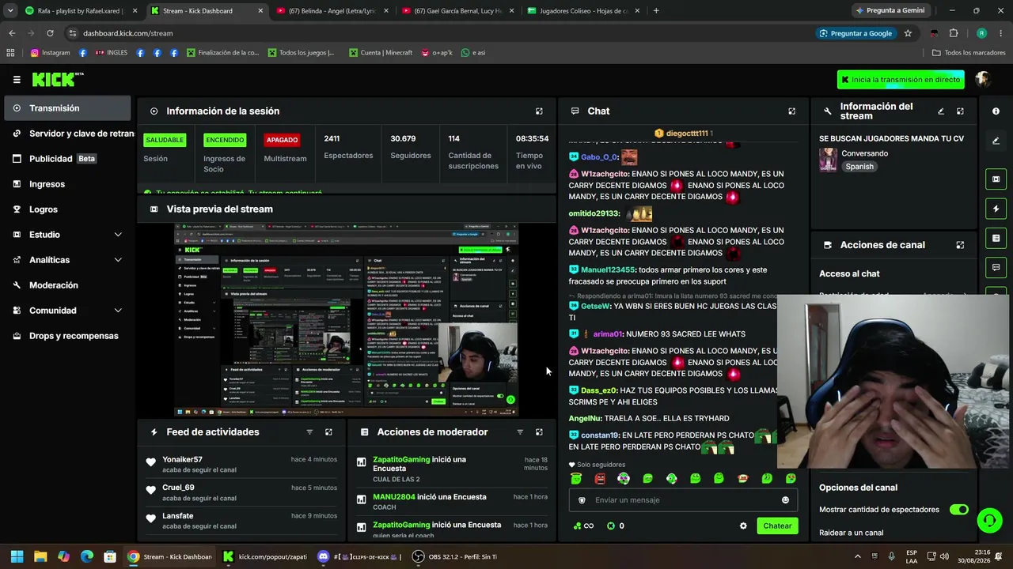
Task: Select the red angry face emote
Action: pyautogui.click(x=600, y=479)
